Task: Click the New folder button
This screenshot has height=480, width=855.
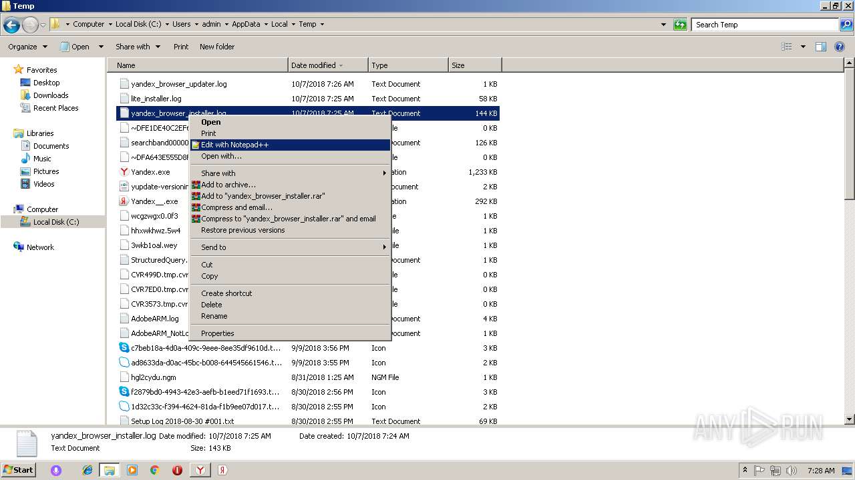Action: click(x=216, y=47)
